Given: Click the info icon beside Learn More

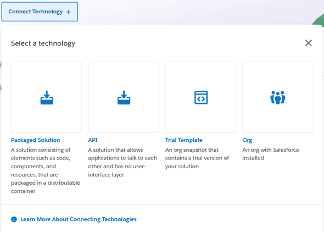Looking at the screenshot, I should point(14,219).
